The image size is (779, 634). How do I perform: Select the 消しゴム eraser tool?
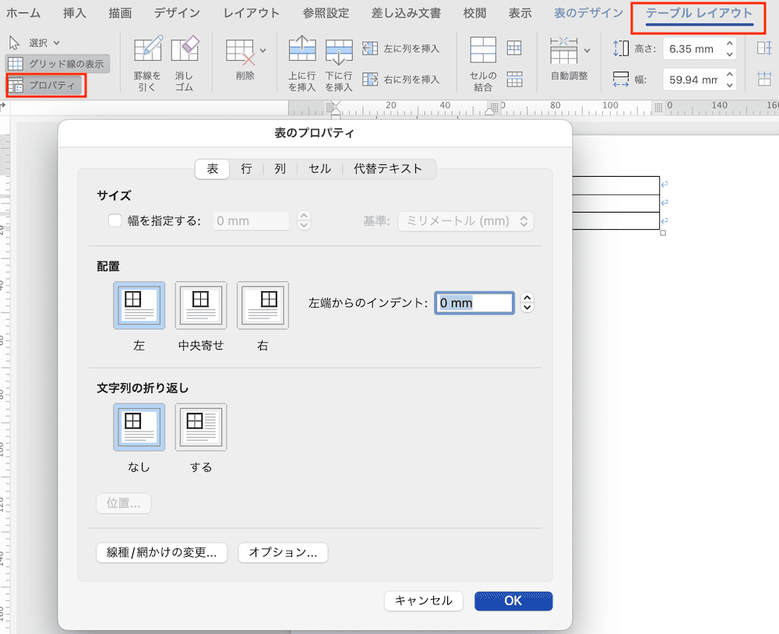point(185,50)
